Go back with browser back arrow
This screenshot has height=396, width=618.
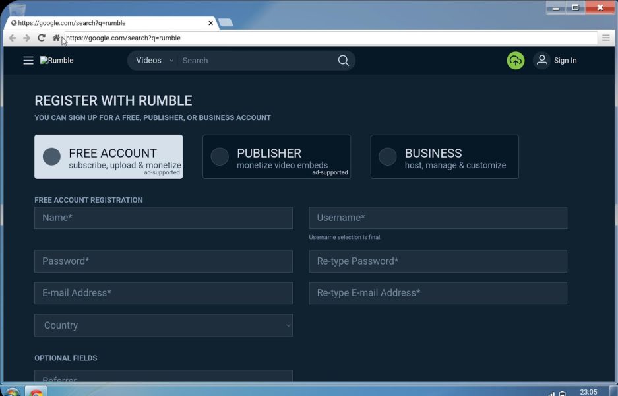13,38
